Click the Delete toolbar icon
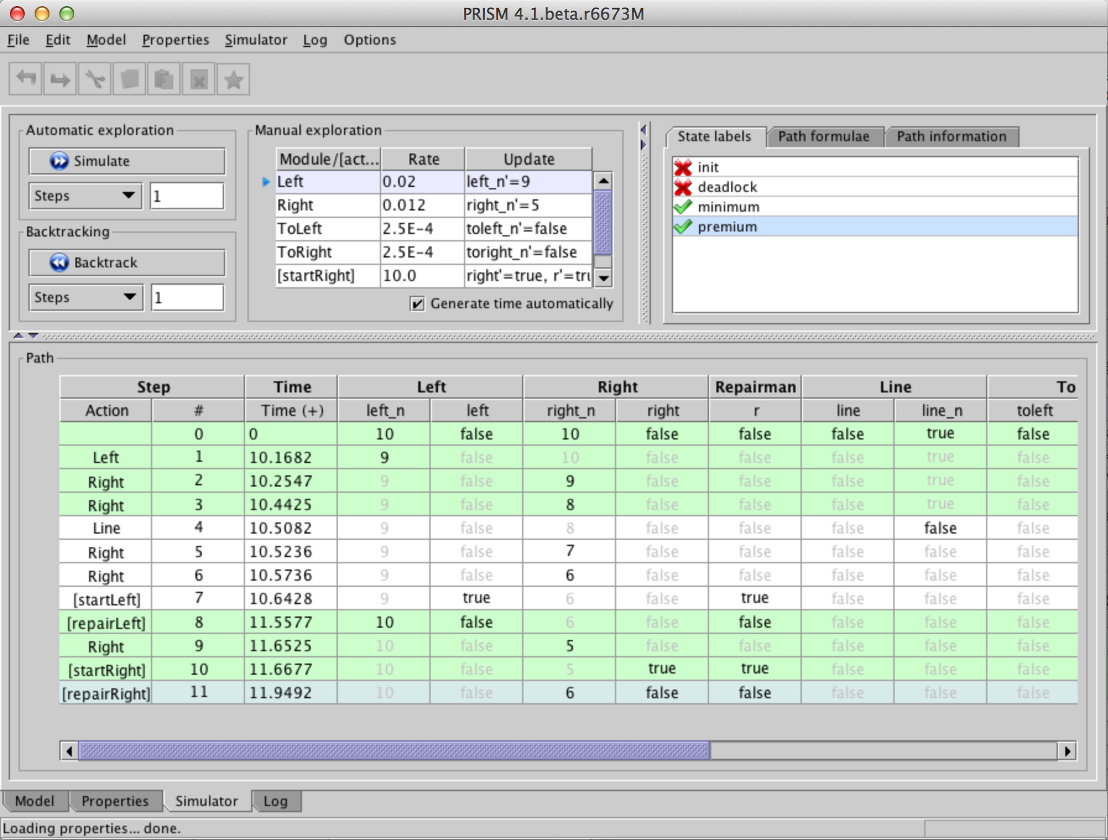The image size is (1108, 840). tap(199, 79)
